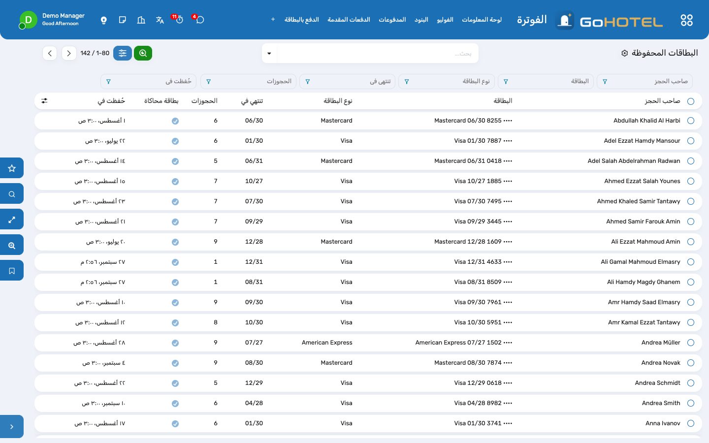Open the لوحة المعلومات menu item

(x=482, y=20)
